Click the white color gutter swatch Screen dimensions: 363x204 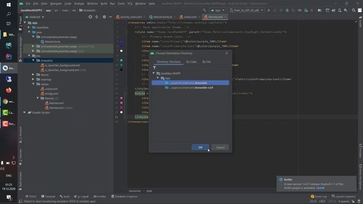click(121, 51)
